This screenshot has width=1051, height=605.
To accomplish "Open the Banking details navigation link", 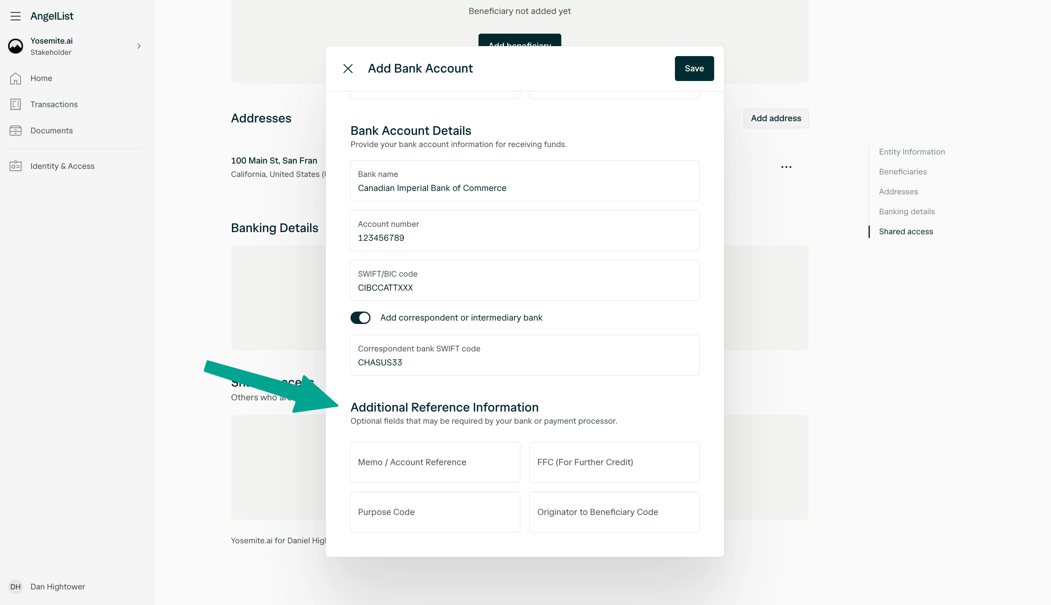I will pyautogui.click(x=907, y=212).
